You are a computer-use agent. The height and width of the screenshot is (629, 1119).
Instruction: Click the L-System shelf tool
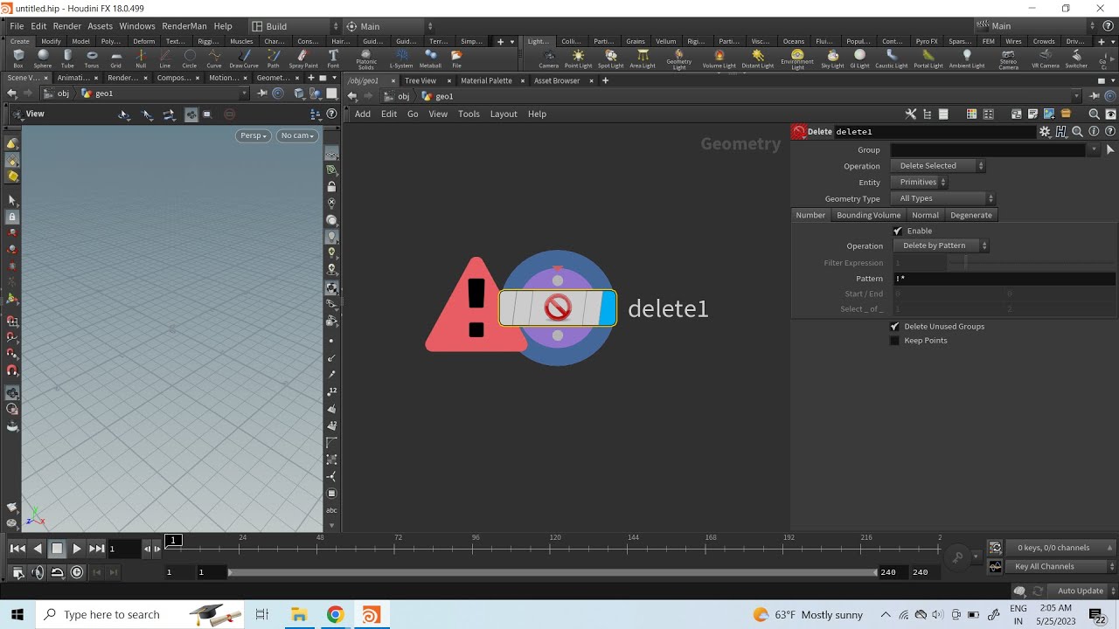(x=401, y=59)
